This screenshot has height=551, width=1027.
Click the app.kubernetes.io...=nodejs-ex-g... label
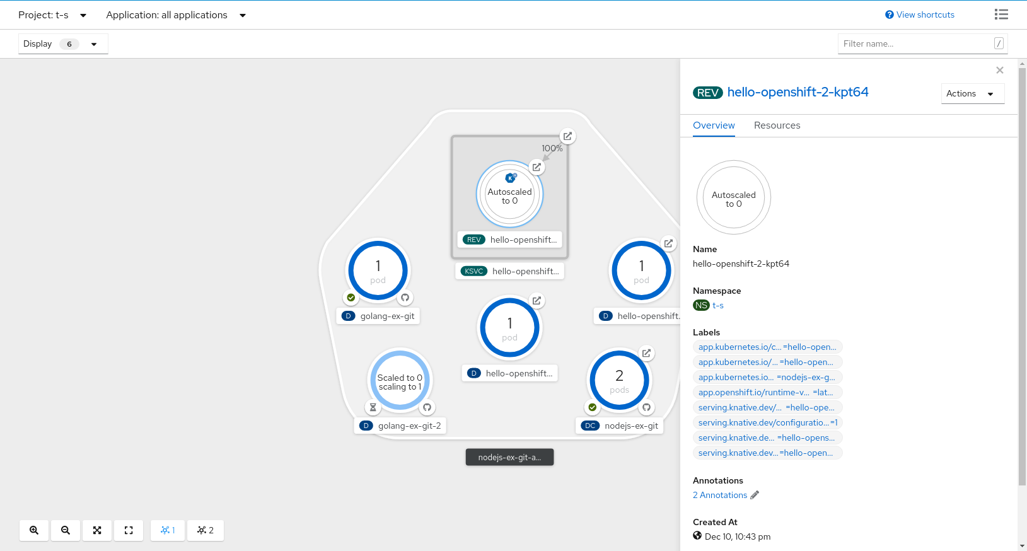[768, 377]
